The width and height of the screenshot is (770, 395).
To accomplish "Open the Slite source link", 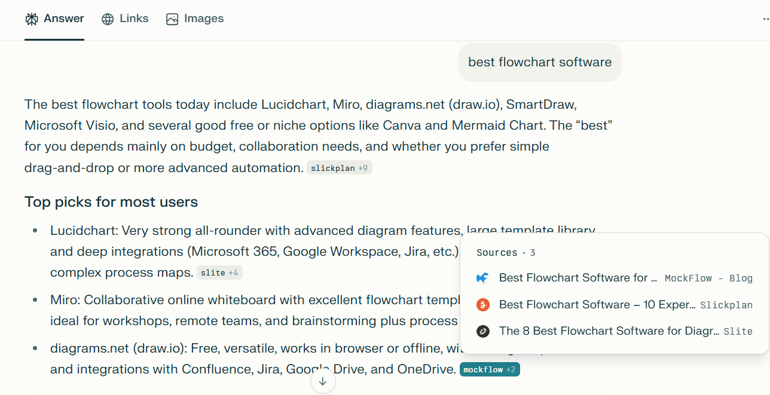I will point(614,331).
